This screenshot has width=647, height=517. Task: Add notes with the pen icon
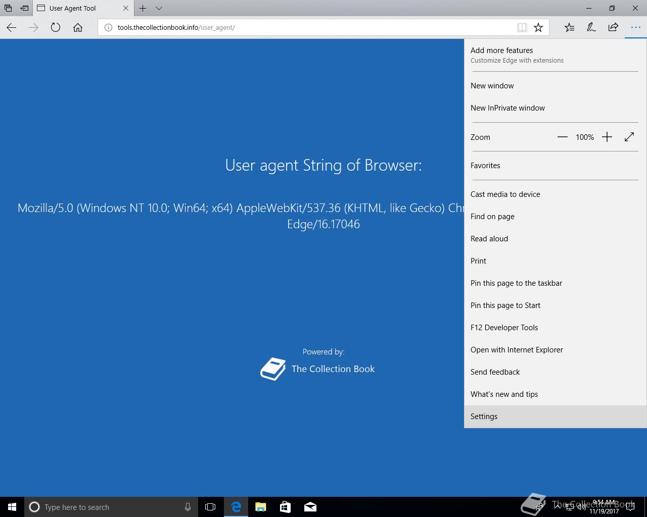tap(591, 28)
